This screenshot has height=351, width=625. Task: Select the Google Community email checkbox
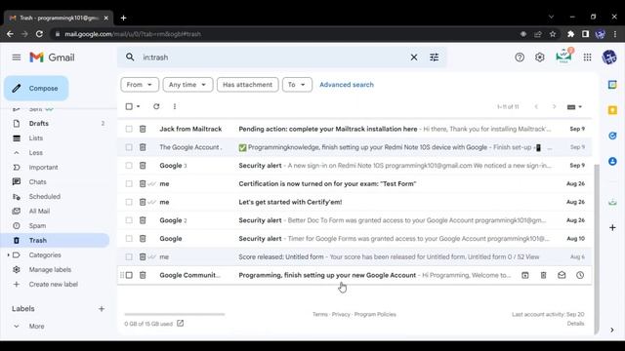(129, 275)
